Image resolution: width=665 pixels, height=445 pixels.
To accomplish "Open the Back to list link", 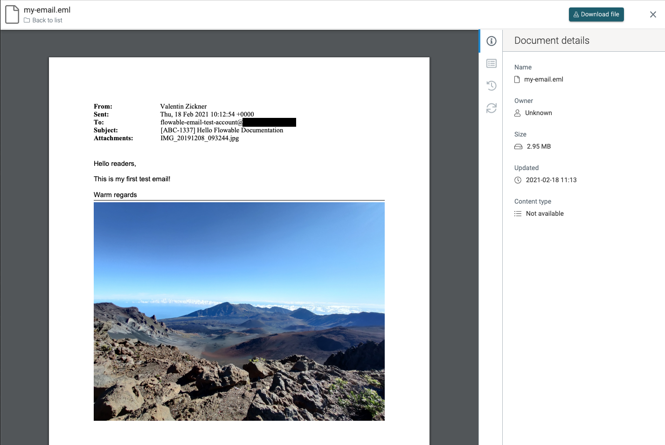I will (47, 20).
